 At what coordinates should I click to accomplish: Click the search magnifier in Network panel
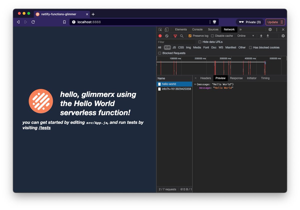click(182, 36)
